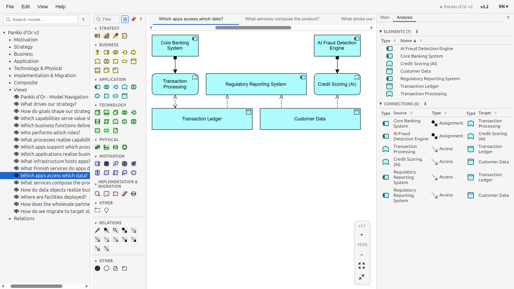514x289 pixels.
Task: Select the Resource element in Strategy palette
Action: click(97, 36)
